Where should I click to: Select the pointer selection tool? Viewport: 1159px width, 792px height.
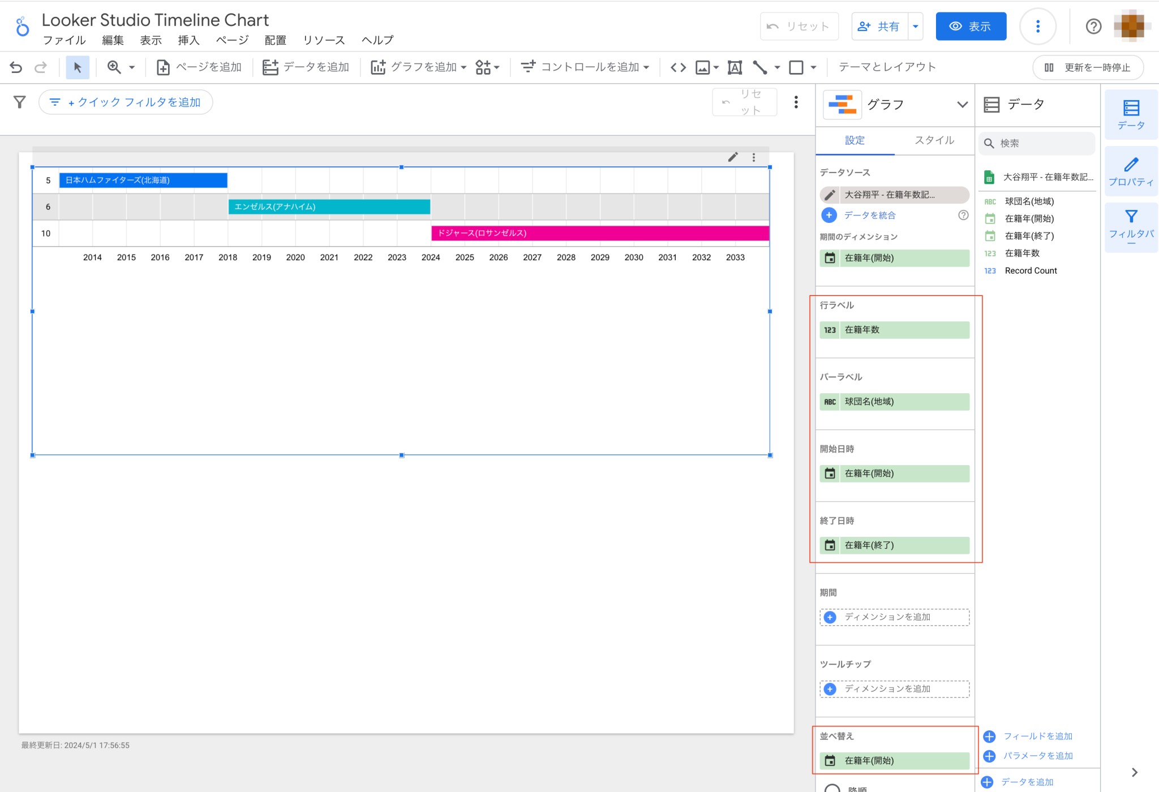[78, 67]
